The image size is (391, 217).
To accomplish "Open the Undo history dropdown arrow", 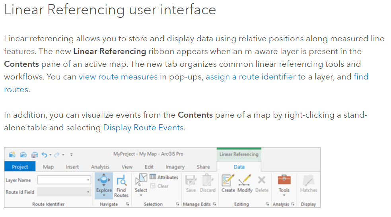I will (51, 155).
